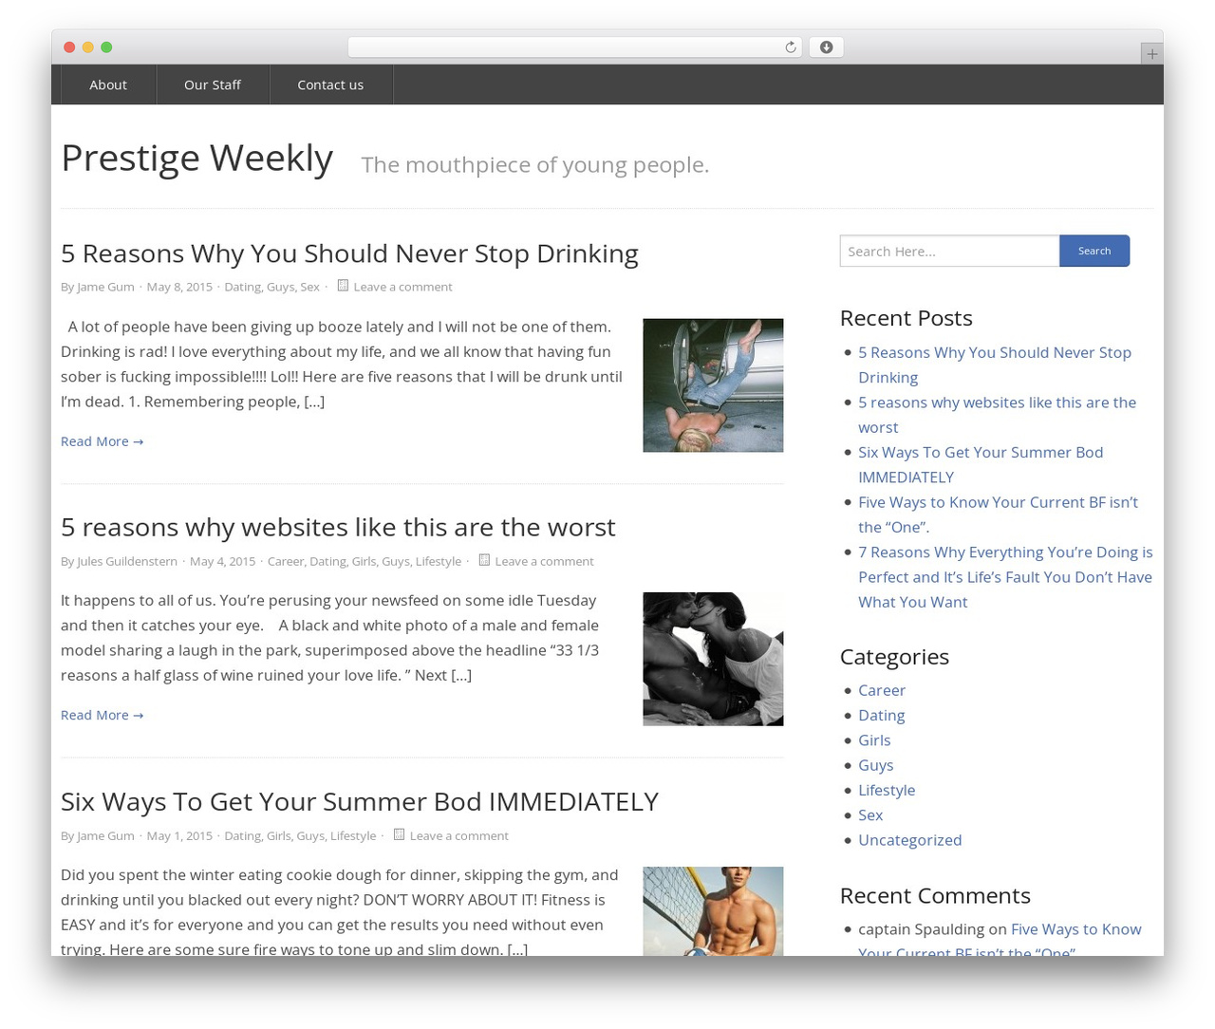1215x1029 pixels.
Task: Click the Girls tag under the Summer Bod post
Action: click(278, 835)
